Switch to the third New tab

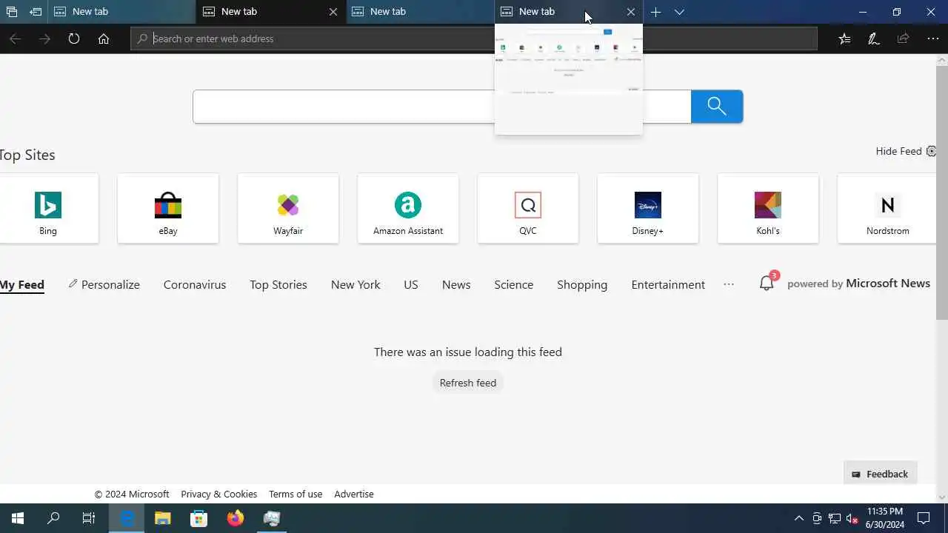tap(421, 12)
